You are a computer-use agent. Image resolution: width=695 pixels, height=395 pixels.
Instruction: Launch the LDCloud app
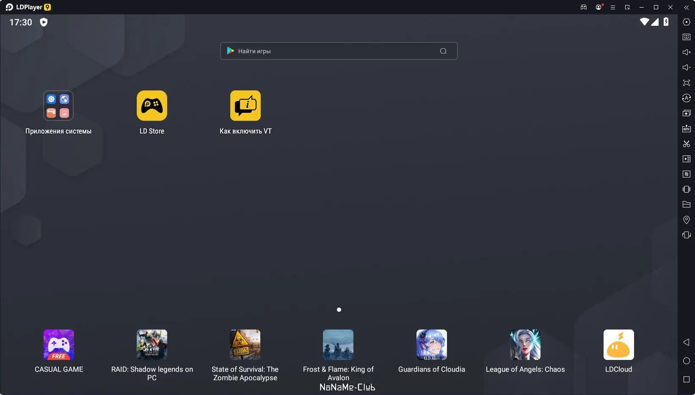click(619, 345)
